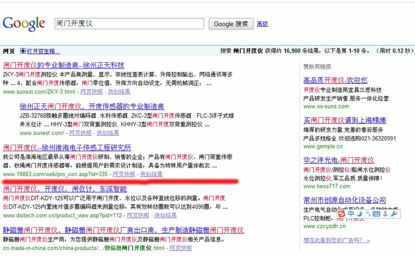The height and width of the screenshot is (256, 415).
Task: Click ad URL www.heos717.com
Action: [x=327, y=186]
